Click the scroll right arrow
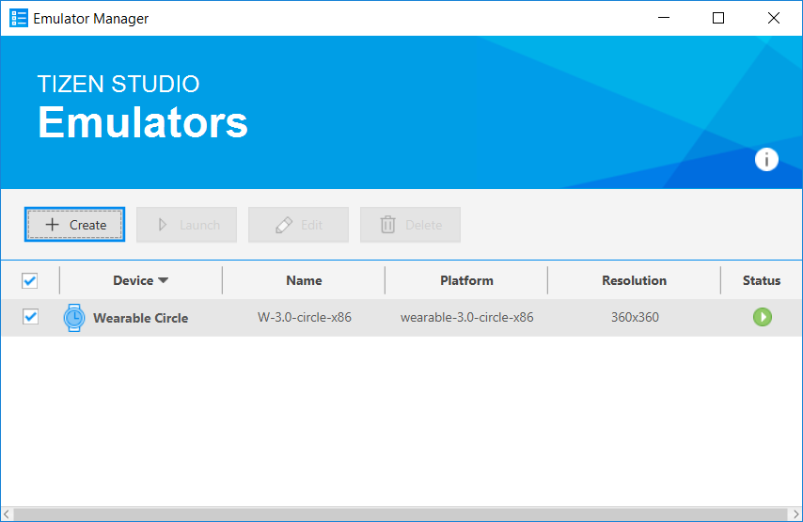Screen dimensions: 803x522 click(795, 514)
